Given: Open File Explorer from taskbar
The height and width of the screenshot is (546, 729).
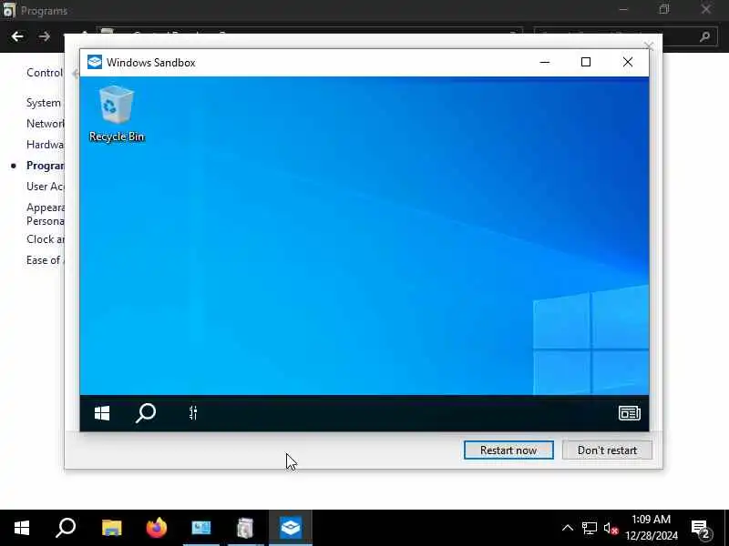Looking at the screenshot, I should pyautogui.click(x=111, y=528).
